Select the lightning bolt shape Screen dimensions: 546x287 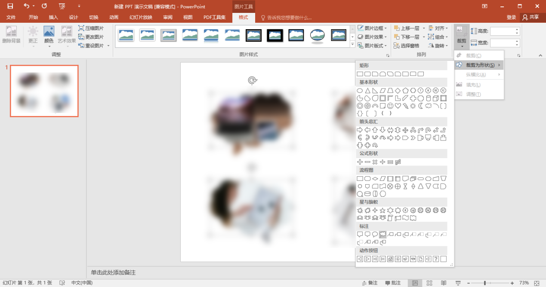click(x=406, y=106)
